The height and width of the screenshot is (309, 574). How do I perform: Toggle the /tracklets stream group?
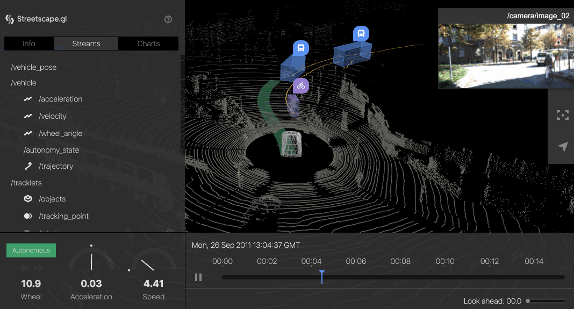[26, 183]
